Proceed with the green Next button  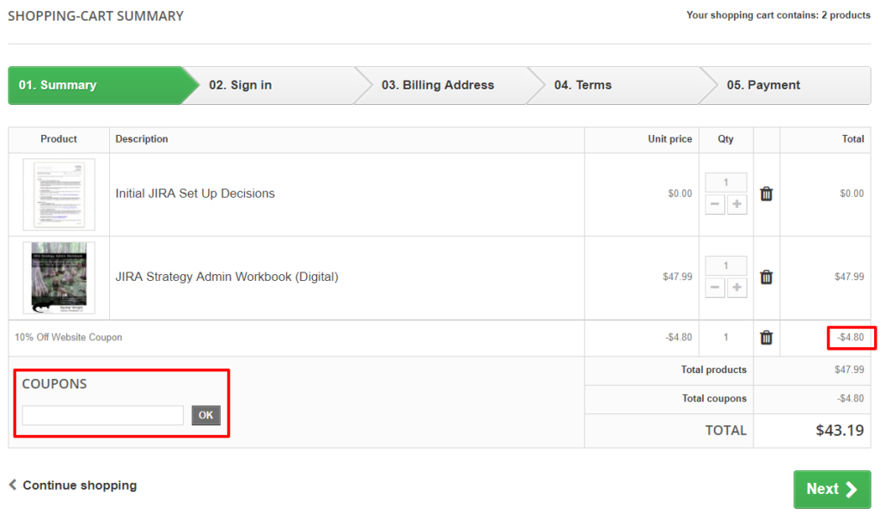click(x=832, y=489)
